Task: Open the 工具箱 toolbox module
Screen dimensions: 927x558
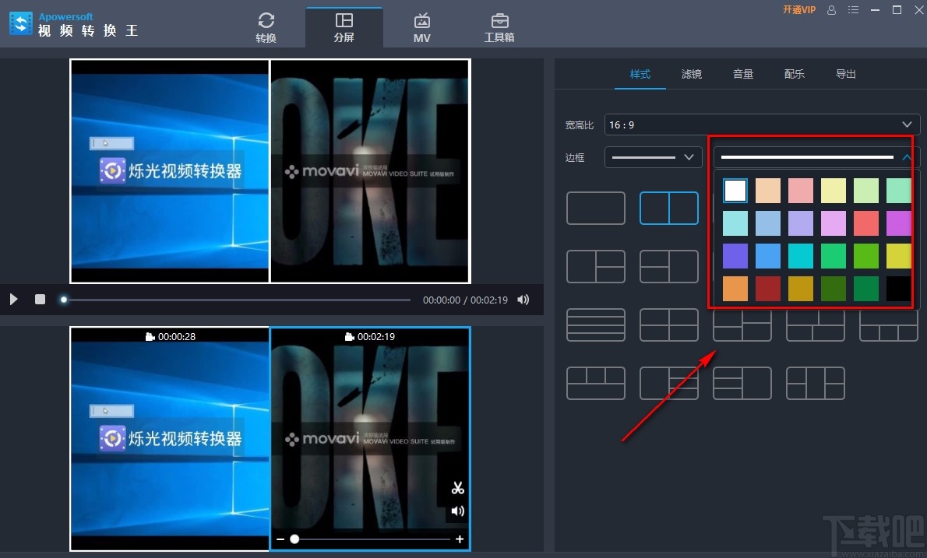Action: tap(499, 25)
